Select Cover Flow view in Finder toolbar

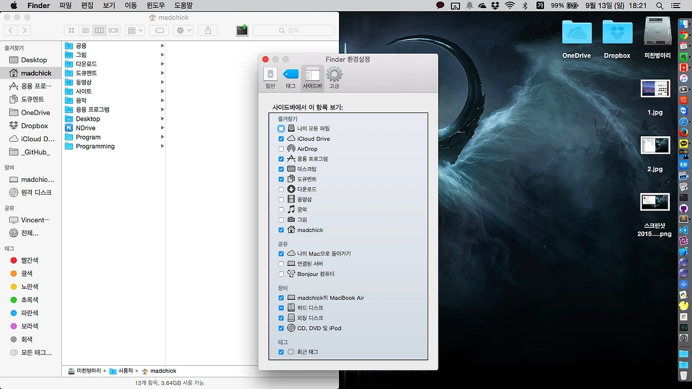(114, 31)
